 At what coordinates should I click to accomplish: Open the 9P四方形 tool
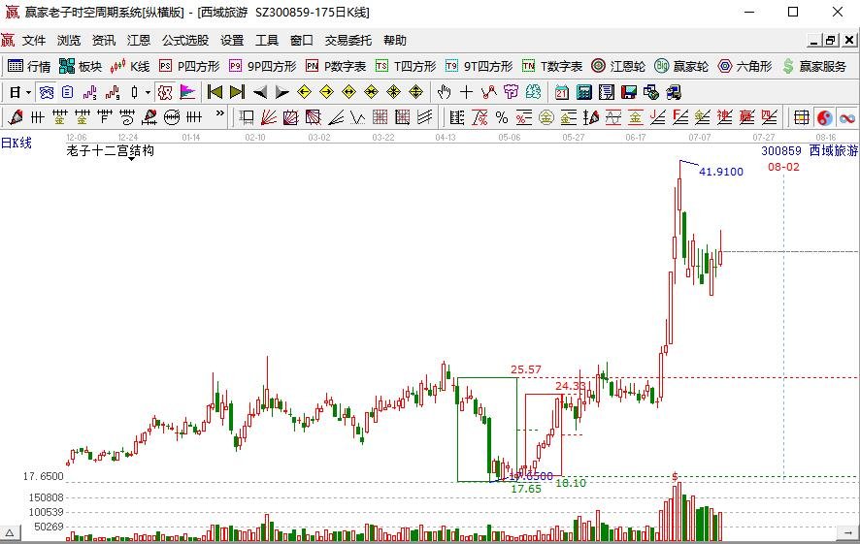262,66
